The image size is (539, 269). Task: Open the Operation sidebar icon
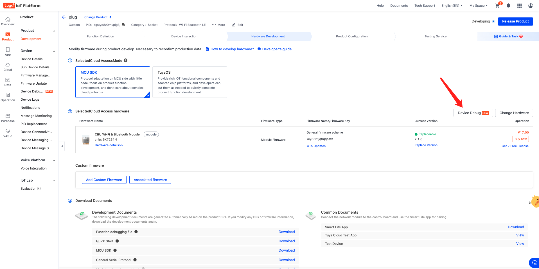(8, 97)
